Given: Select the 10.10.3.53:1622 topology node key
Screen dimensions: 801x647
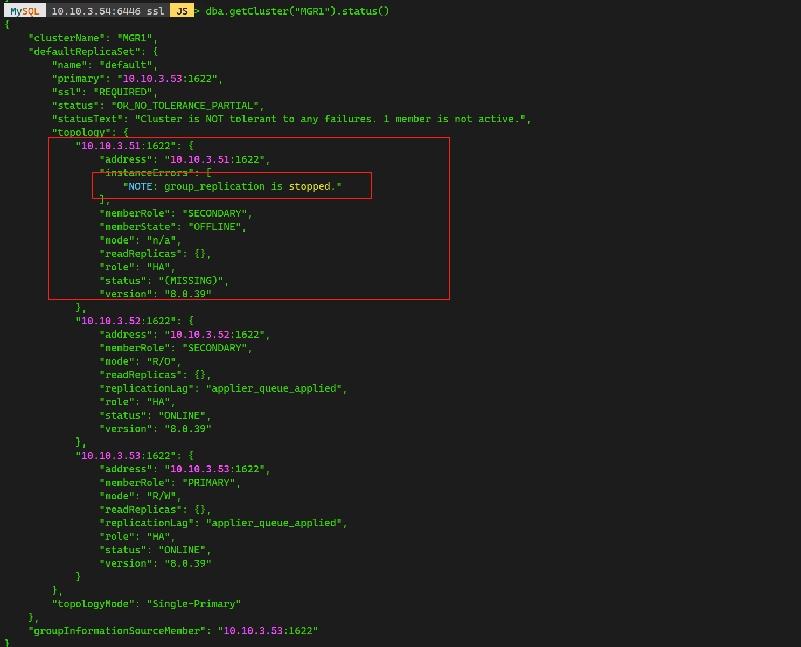Looking at the screenshot, I should click(126, 456).
